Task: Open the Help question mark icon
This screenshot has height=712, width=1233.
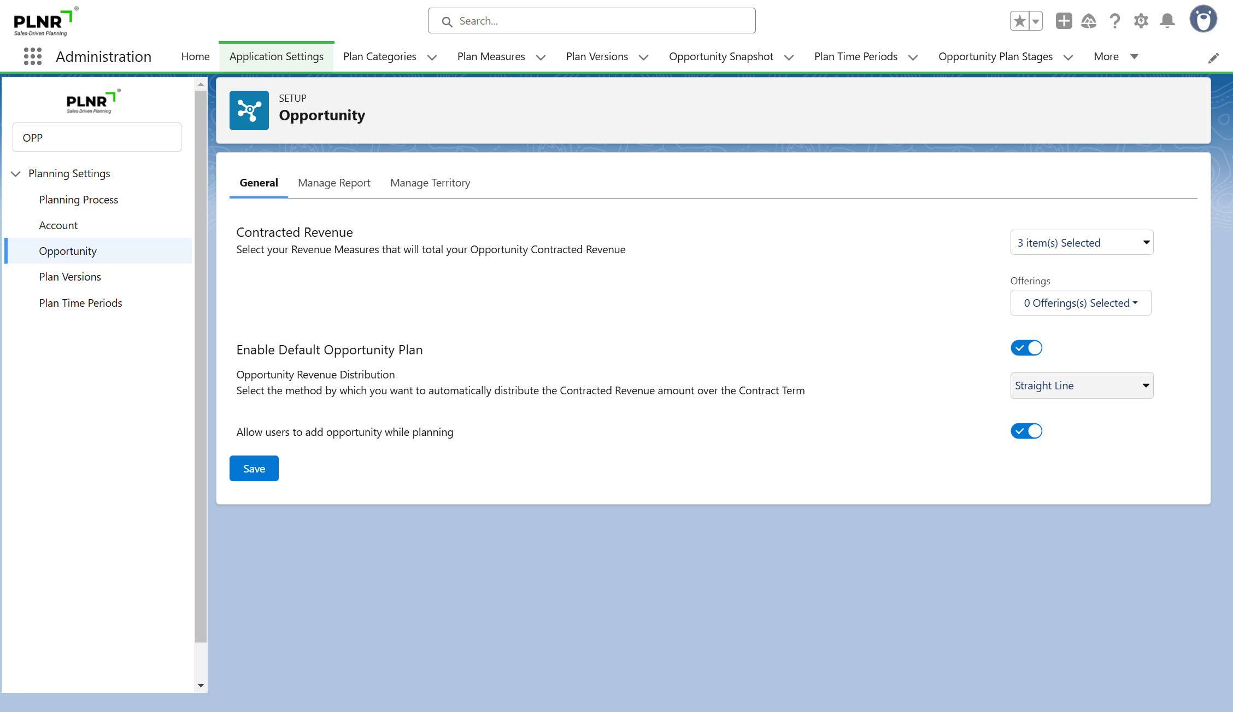Action: (1115, 21)
